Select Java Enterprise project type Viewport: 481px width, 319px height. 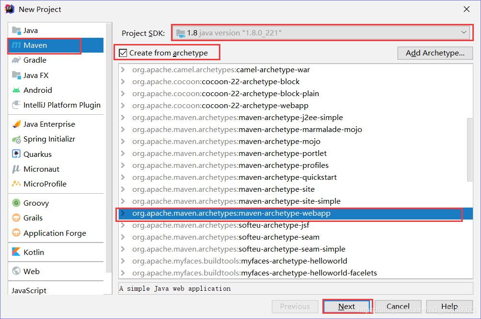(x=56, y=124)
